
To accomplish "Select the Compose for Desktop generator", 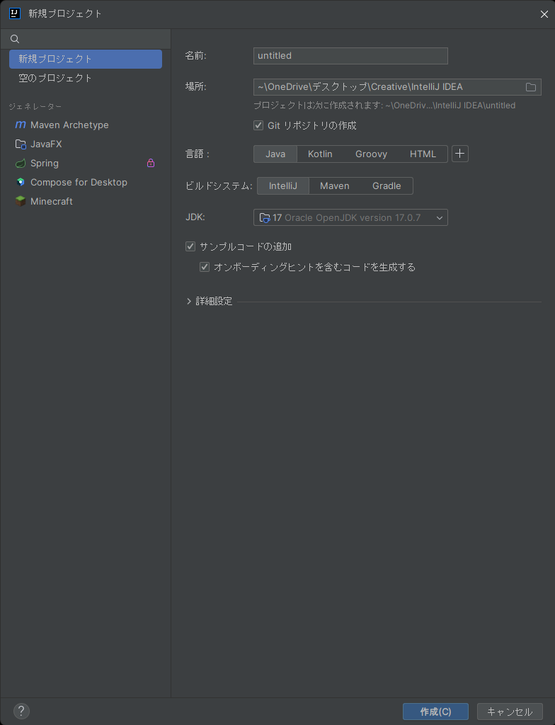I will [x=86, y=182].
